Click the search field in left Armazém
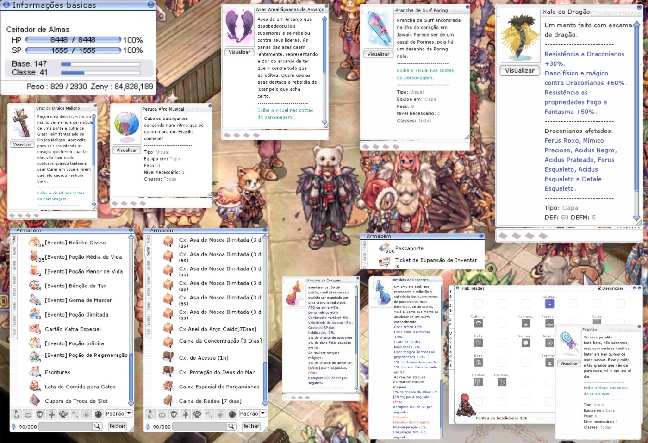 point(65,426)
